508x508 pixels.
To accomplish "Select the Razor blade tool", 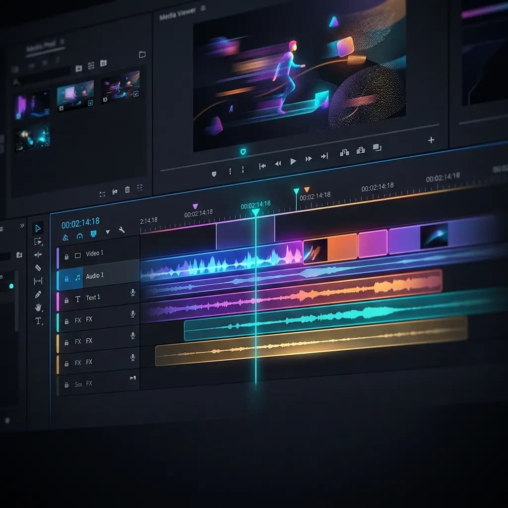I will tap(38, 267).
